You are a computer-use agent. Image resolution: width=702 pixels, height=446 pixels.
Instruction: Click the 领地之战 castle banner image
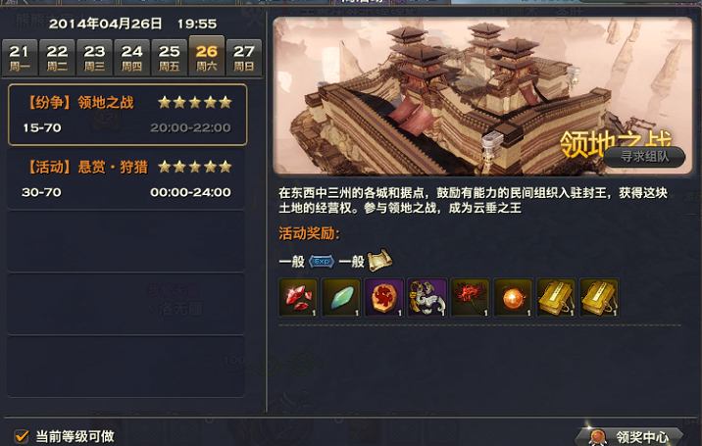pyautogui.click(x=482, y=95)
